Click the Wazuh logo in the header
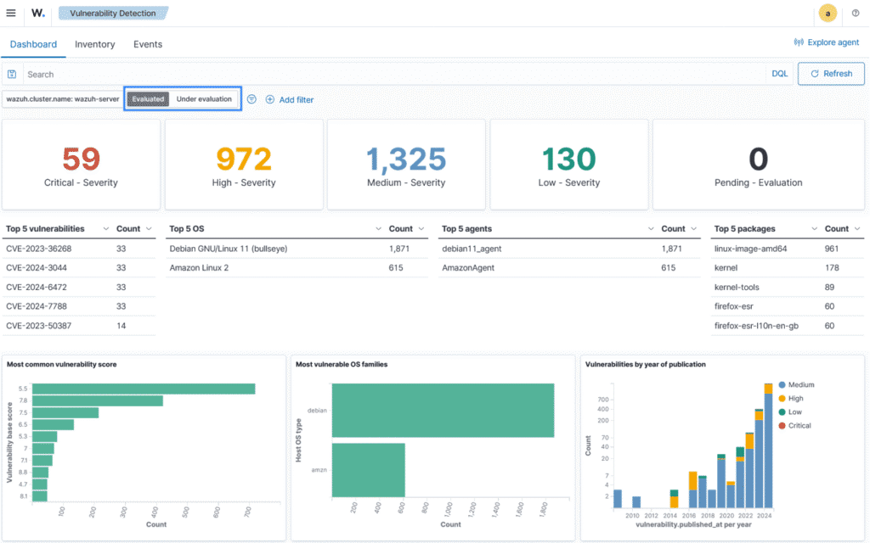This screenshot has width=870, height=543. 37,13
